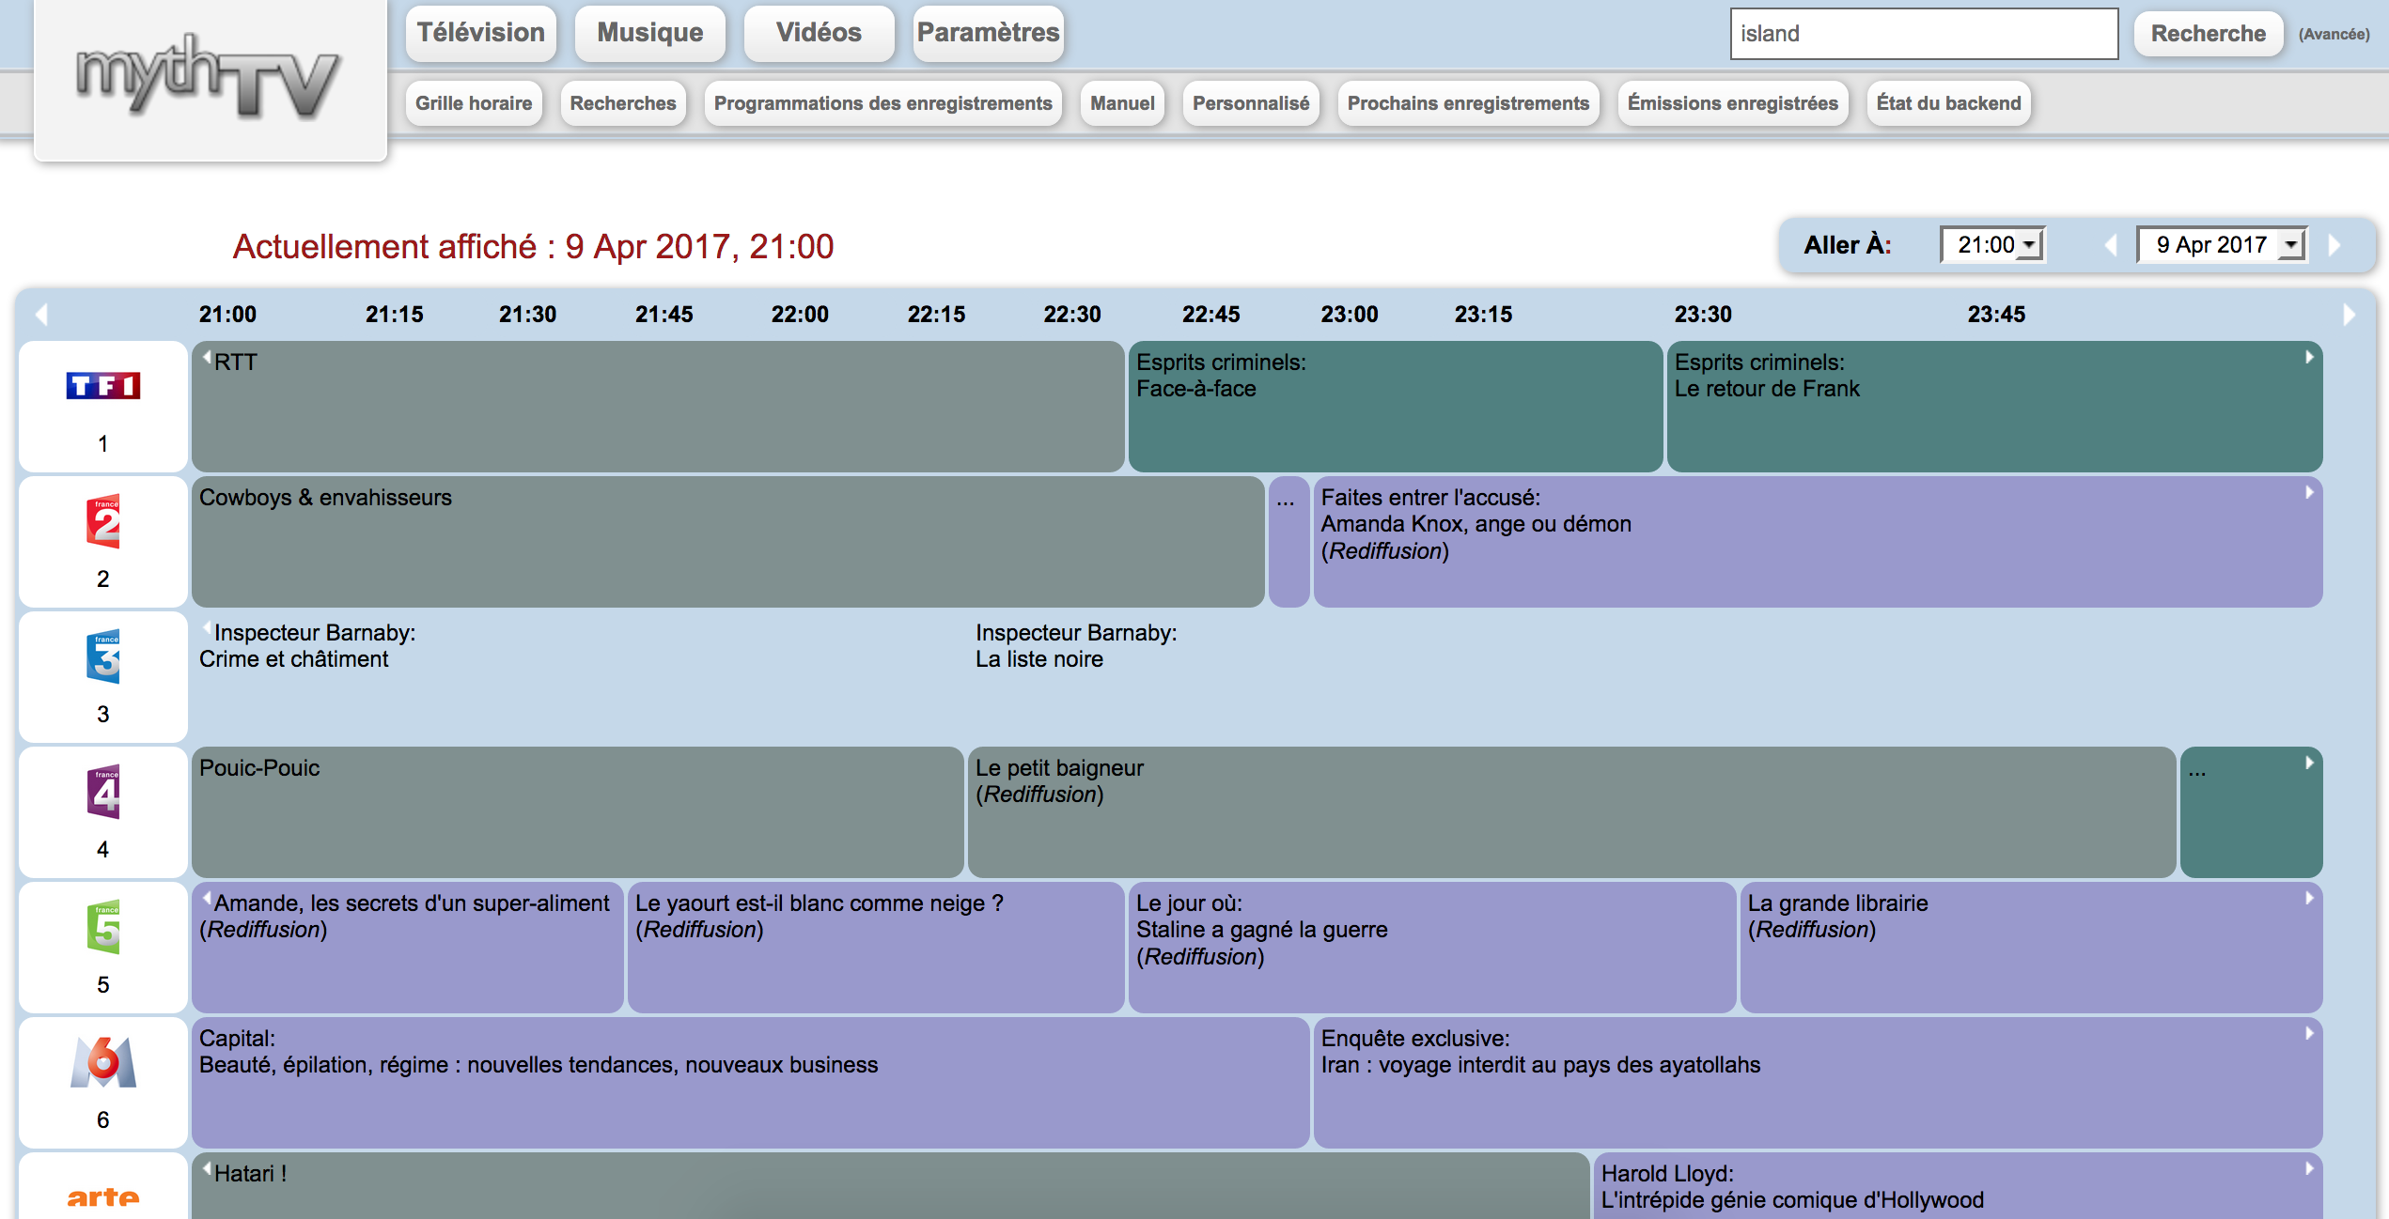This screenshot has width=2389, height=1219.
Task: Open the Manuel recording page
Action: coord(1122,103)
